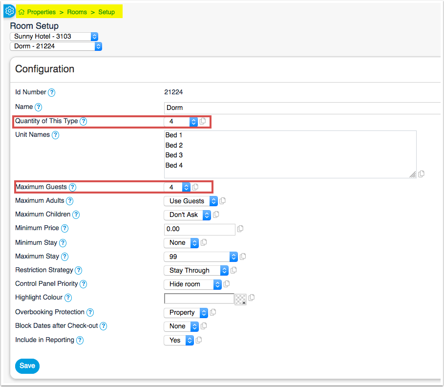This screenshot has height=387, width=444.
Task: Open the Dorm room selector dropdown
Action: tap(56, 46)
